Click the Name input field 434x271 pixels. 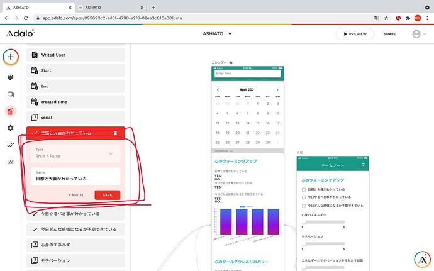point(75,176)
